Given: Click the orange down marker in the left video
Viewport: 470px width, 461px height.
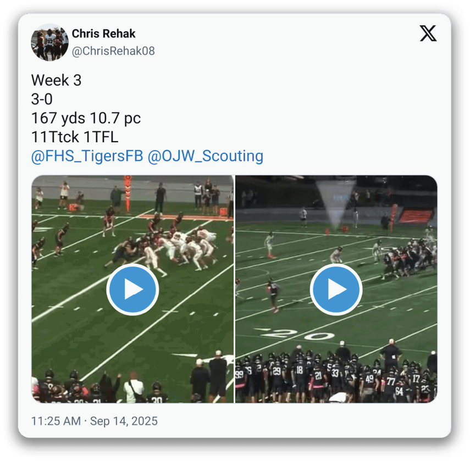Looking at the screenshot, I should [128, 193].
